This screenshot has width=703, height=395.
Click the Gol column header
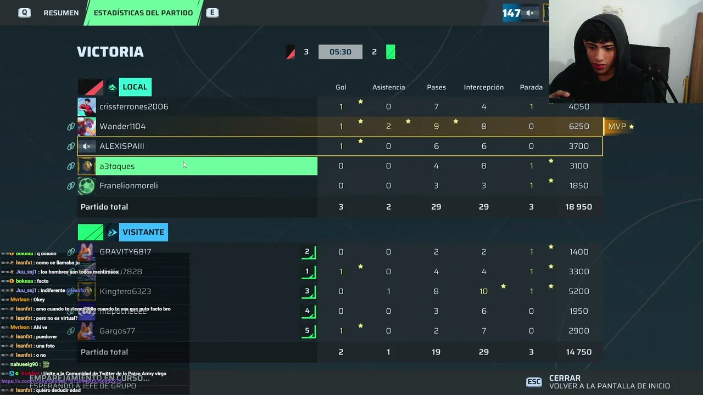click(x=341, y=87)
